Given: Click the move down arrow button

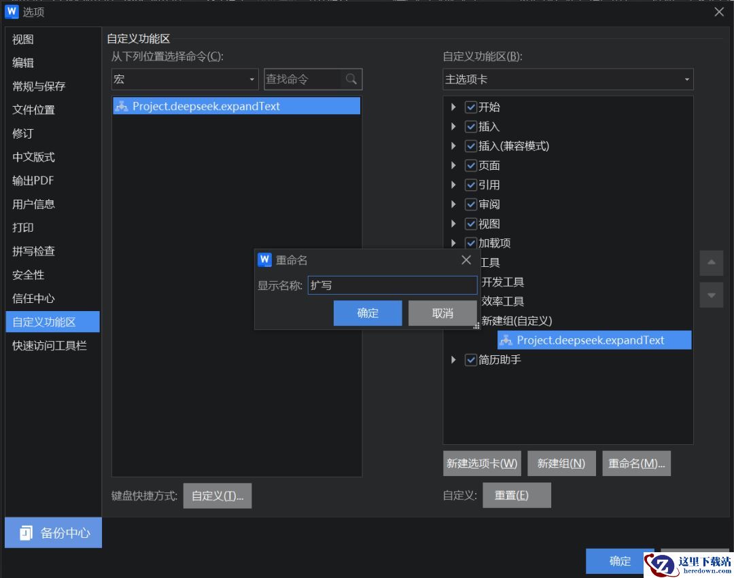Looking at the screenshot, I should click(x=711, y=295).
